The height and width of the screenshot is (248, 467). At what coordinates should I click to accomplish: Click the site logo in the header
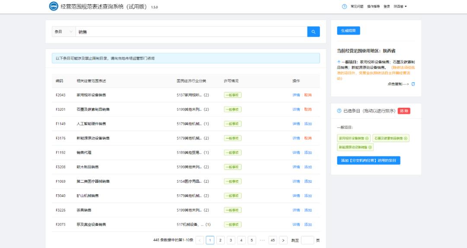coord(54,6)
